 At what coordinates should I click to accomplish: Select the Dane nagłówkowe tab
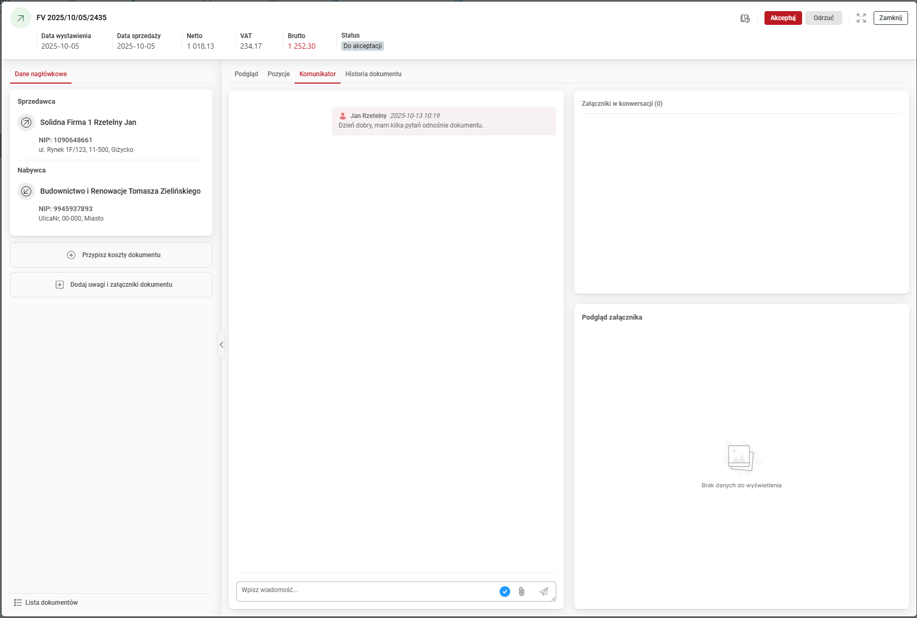(x=41, y=74)
